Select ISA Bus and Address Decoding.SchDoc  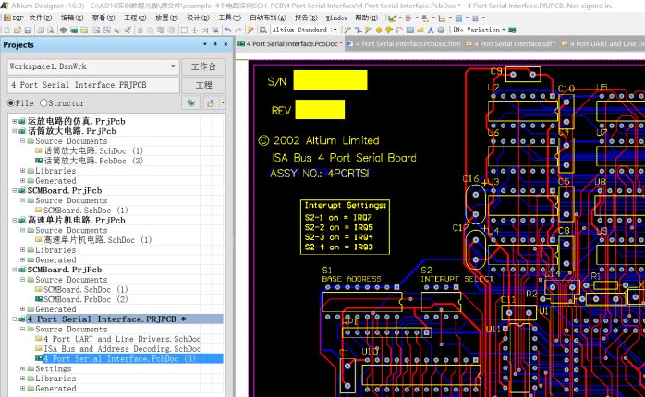pyautogui.click(x=122, y=348)
